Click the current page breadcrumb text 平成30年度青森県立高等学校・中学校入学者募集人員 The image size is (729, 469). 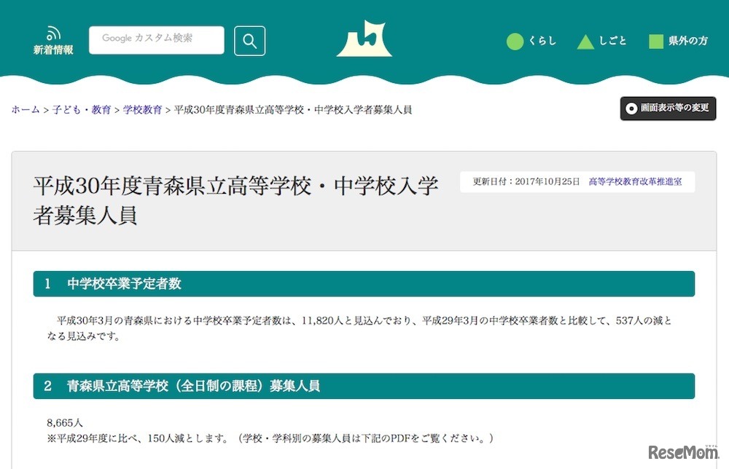[x=293, y=109]
